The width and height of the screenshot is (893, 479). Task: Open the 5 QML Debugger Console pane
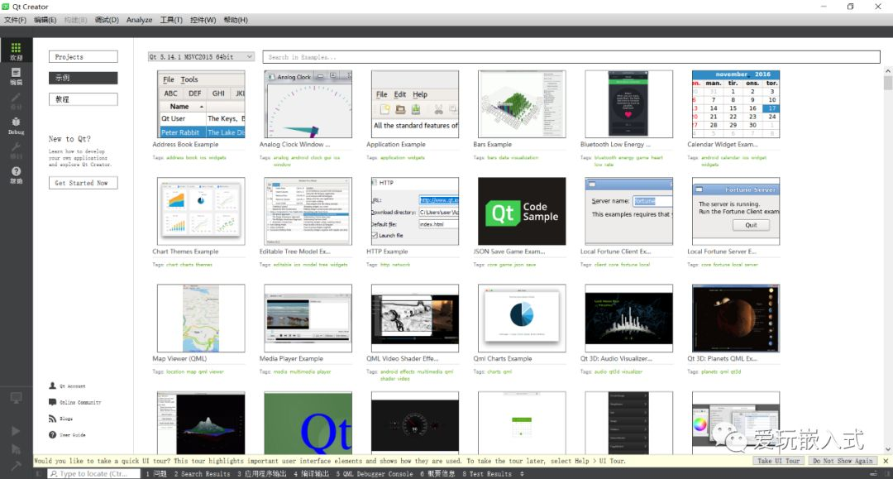point(375,473)
